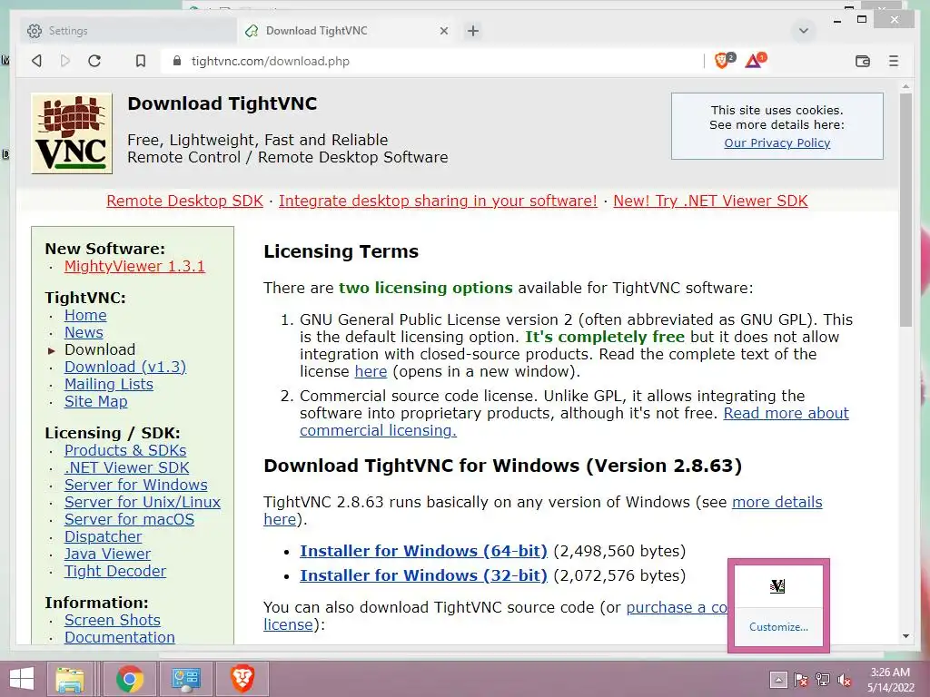Click the taskbar clock 3:26 AM
930x697 pixels.
coord(890,672)
